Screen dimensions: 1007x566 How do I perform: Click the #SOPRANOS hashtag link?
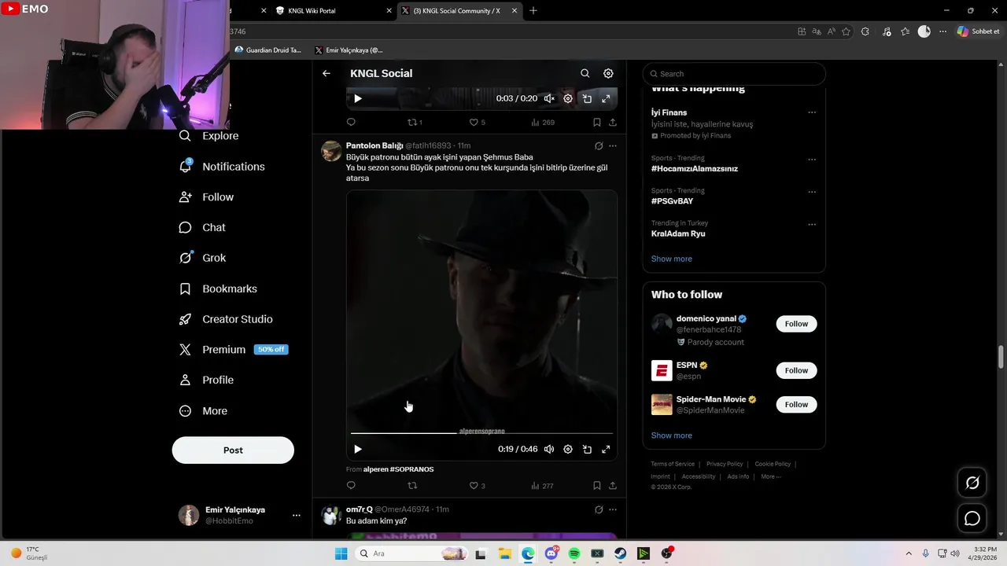pyautogui.click(x=412, y=469)
